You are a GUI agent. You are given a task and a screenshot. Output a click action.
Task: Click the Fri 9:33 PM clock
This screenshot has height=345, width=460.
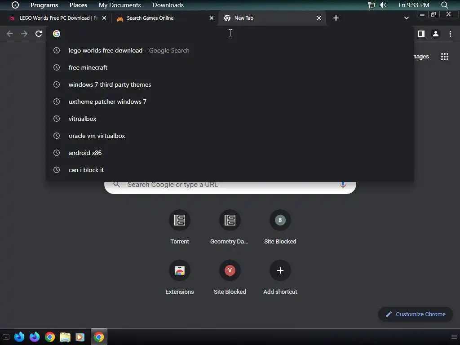(414, 5)
